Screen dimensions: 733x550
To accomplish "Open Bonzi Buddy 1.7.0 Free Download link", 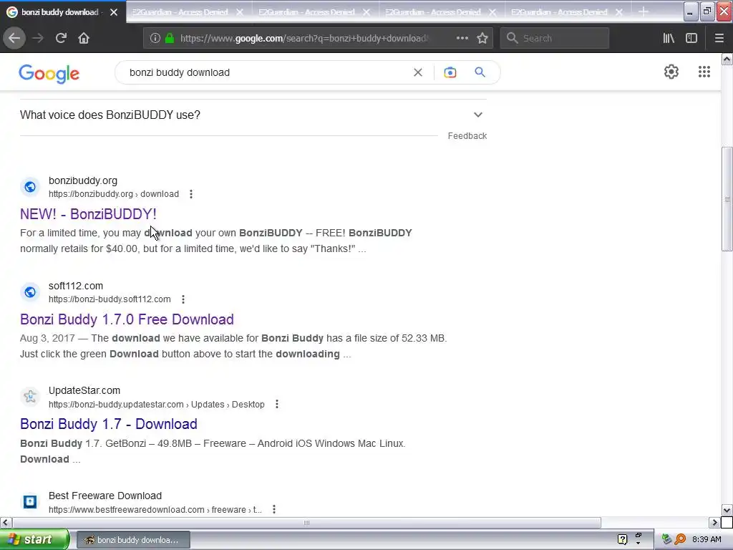I will [127, 319].
